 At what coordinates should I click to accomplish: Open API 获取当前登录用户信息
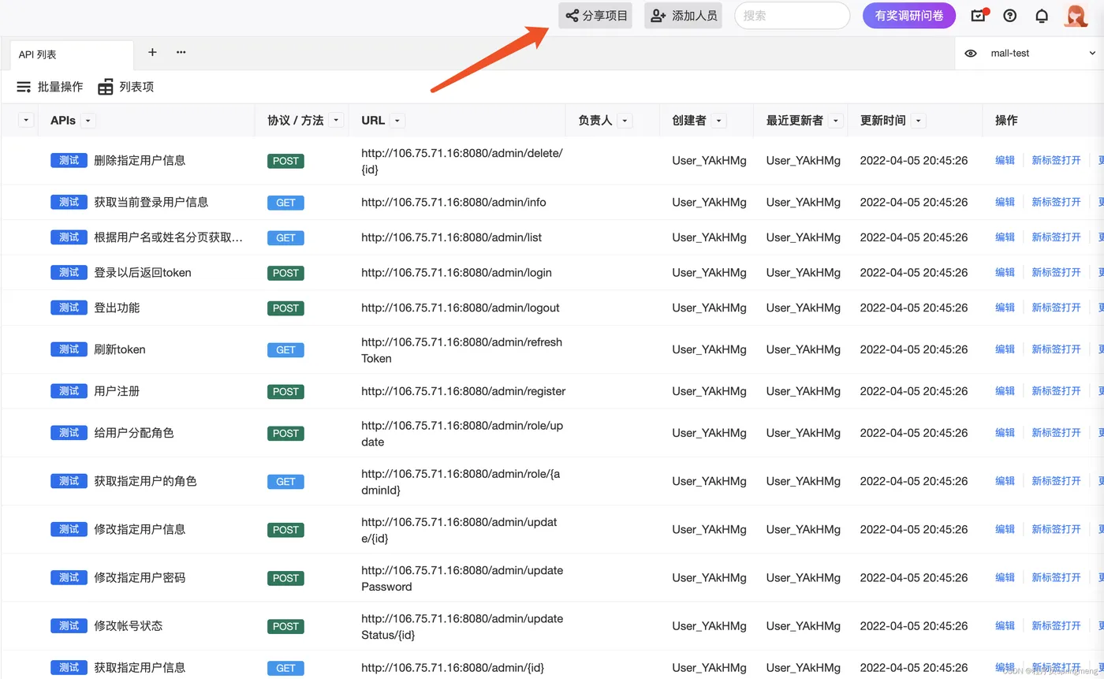[151, 202]
